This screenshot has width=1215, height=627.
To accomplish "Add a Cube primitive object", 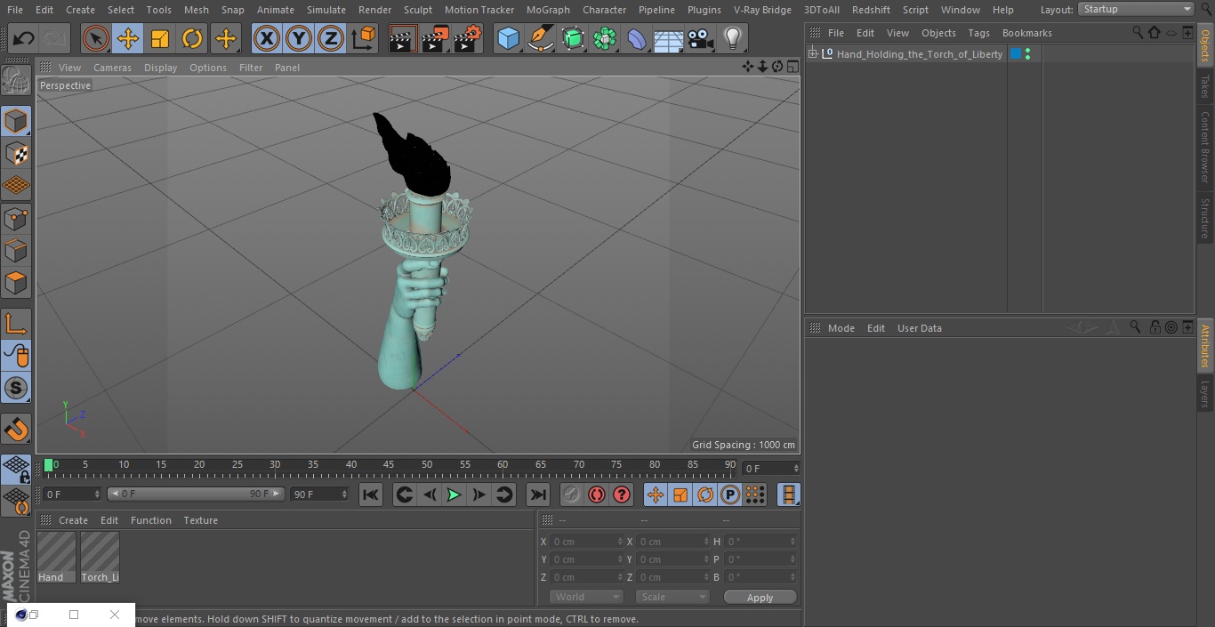I will pyautogui.click(x=508, y=38).
